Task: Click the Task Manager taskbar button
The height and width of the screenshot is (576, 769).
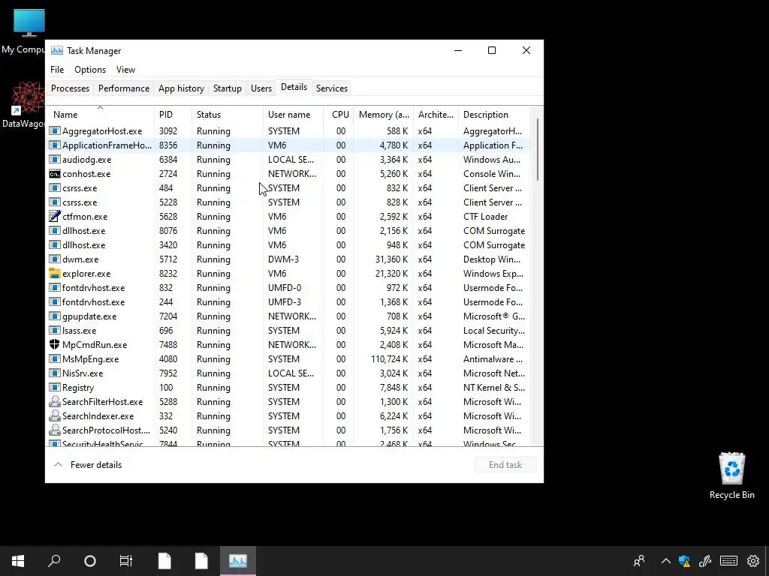Action: pos(238,561)
